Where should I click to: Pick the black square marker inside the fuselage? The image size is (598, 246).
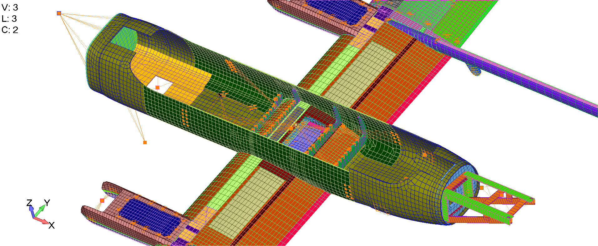[x=220, y=95]
